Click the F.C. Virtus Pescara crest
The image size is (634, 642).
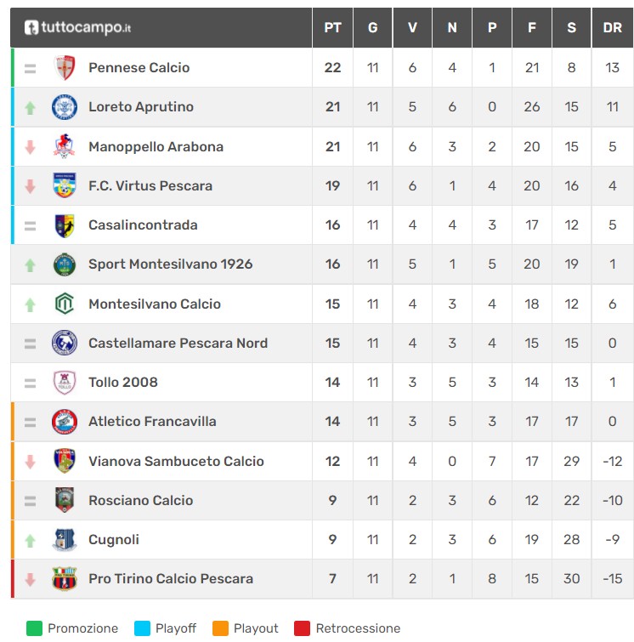65,185
